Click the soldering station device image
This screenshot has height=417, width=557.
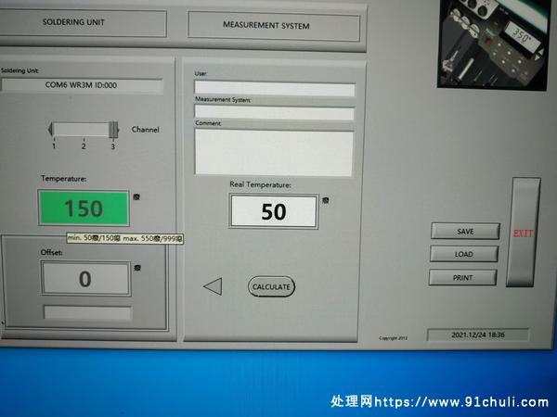point(491,43)
